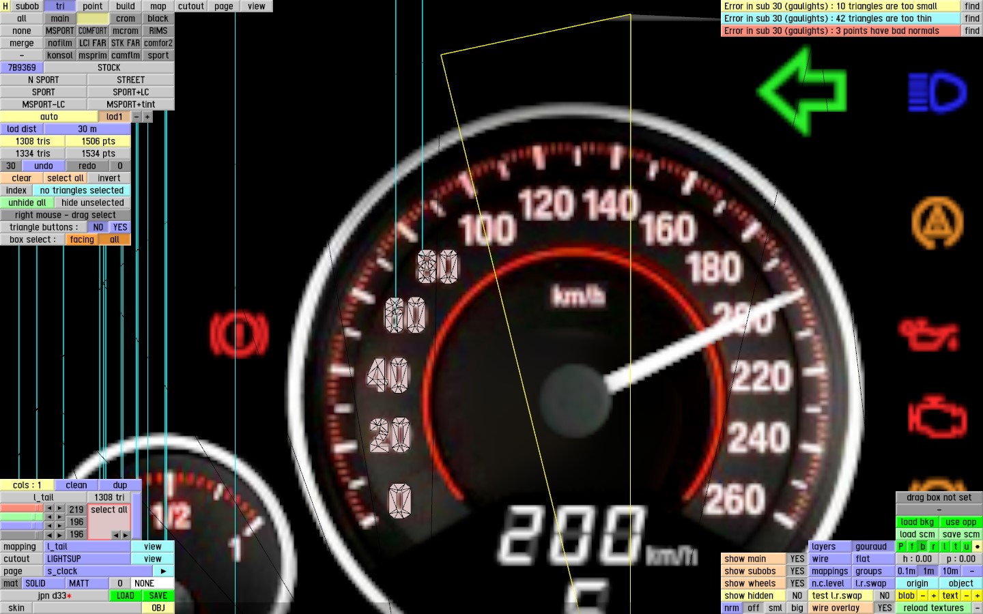This screenshot has width=983, height=614.
Task: Switch to the point tab
Action: pos(93,6)
